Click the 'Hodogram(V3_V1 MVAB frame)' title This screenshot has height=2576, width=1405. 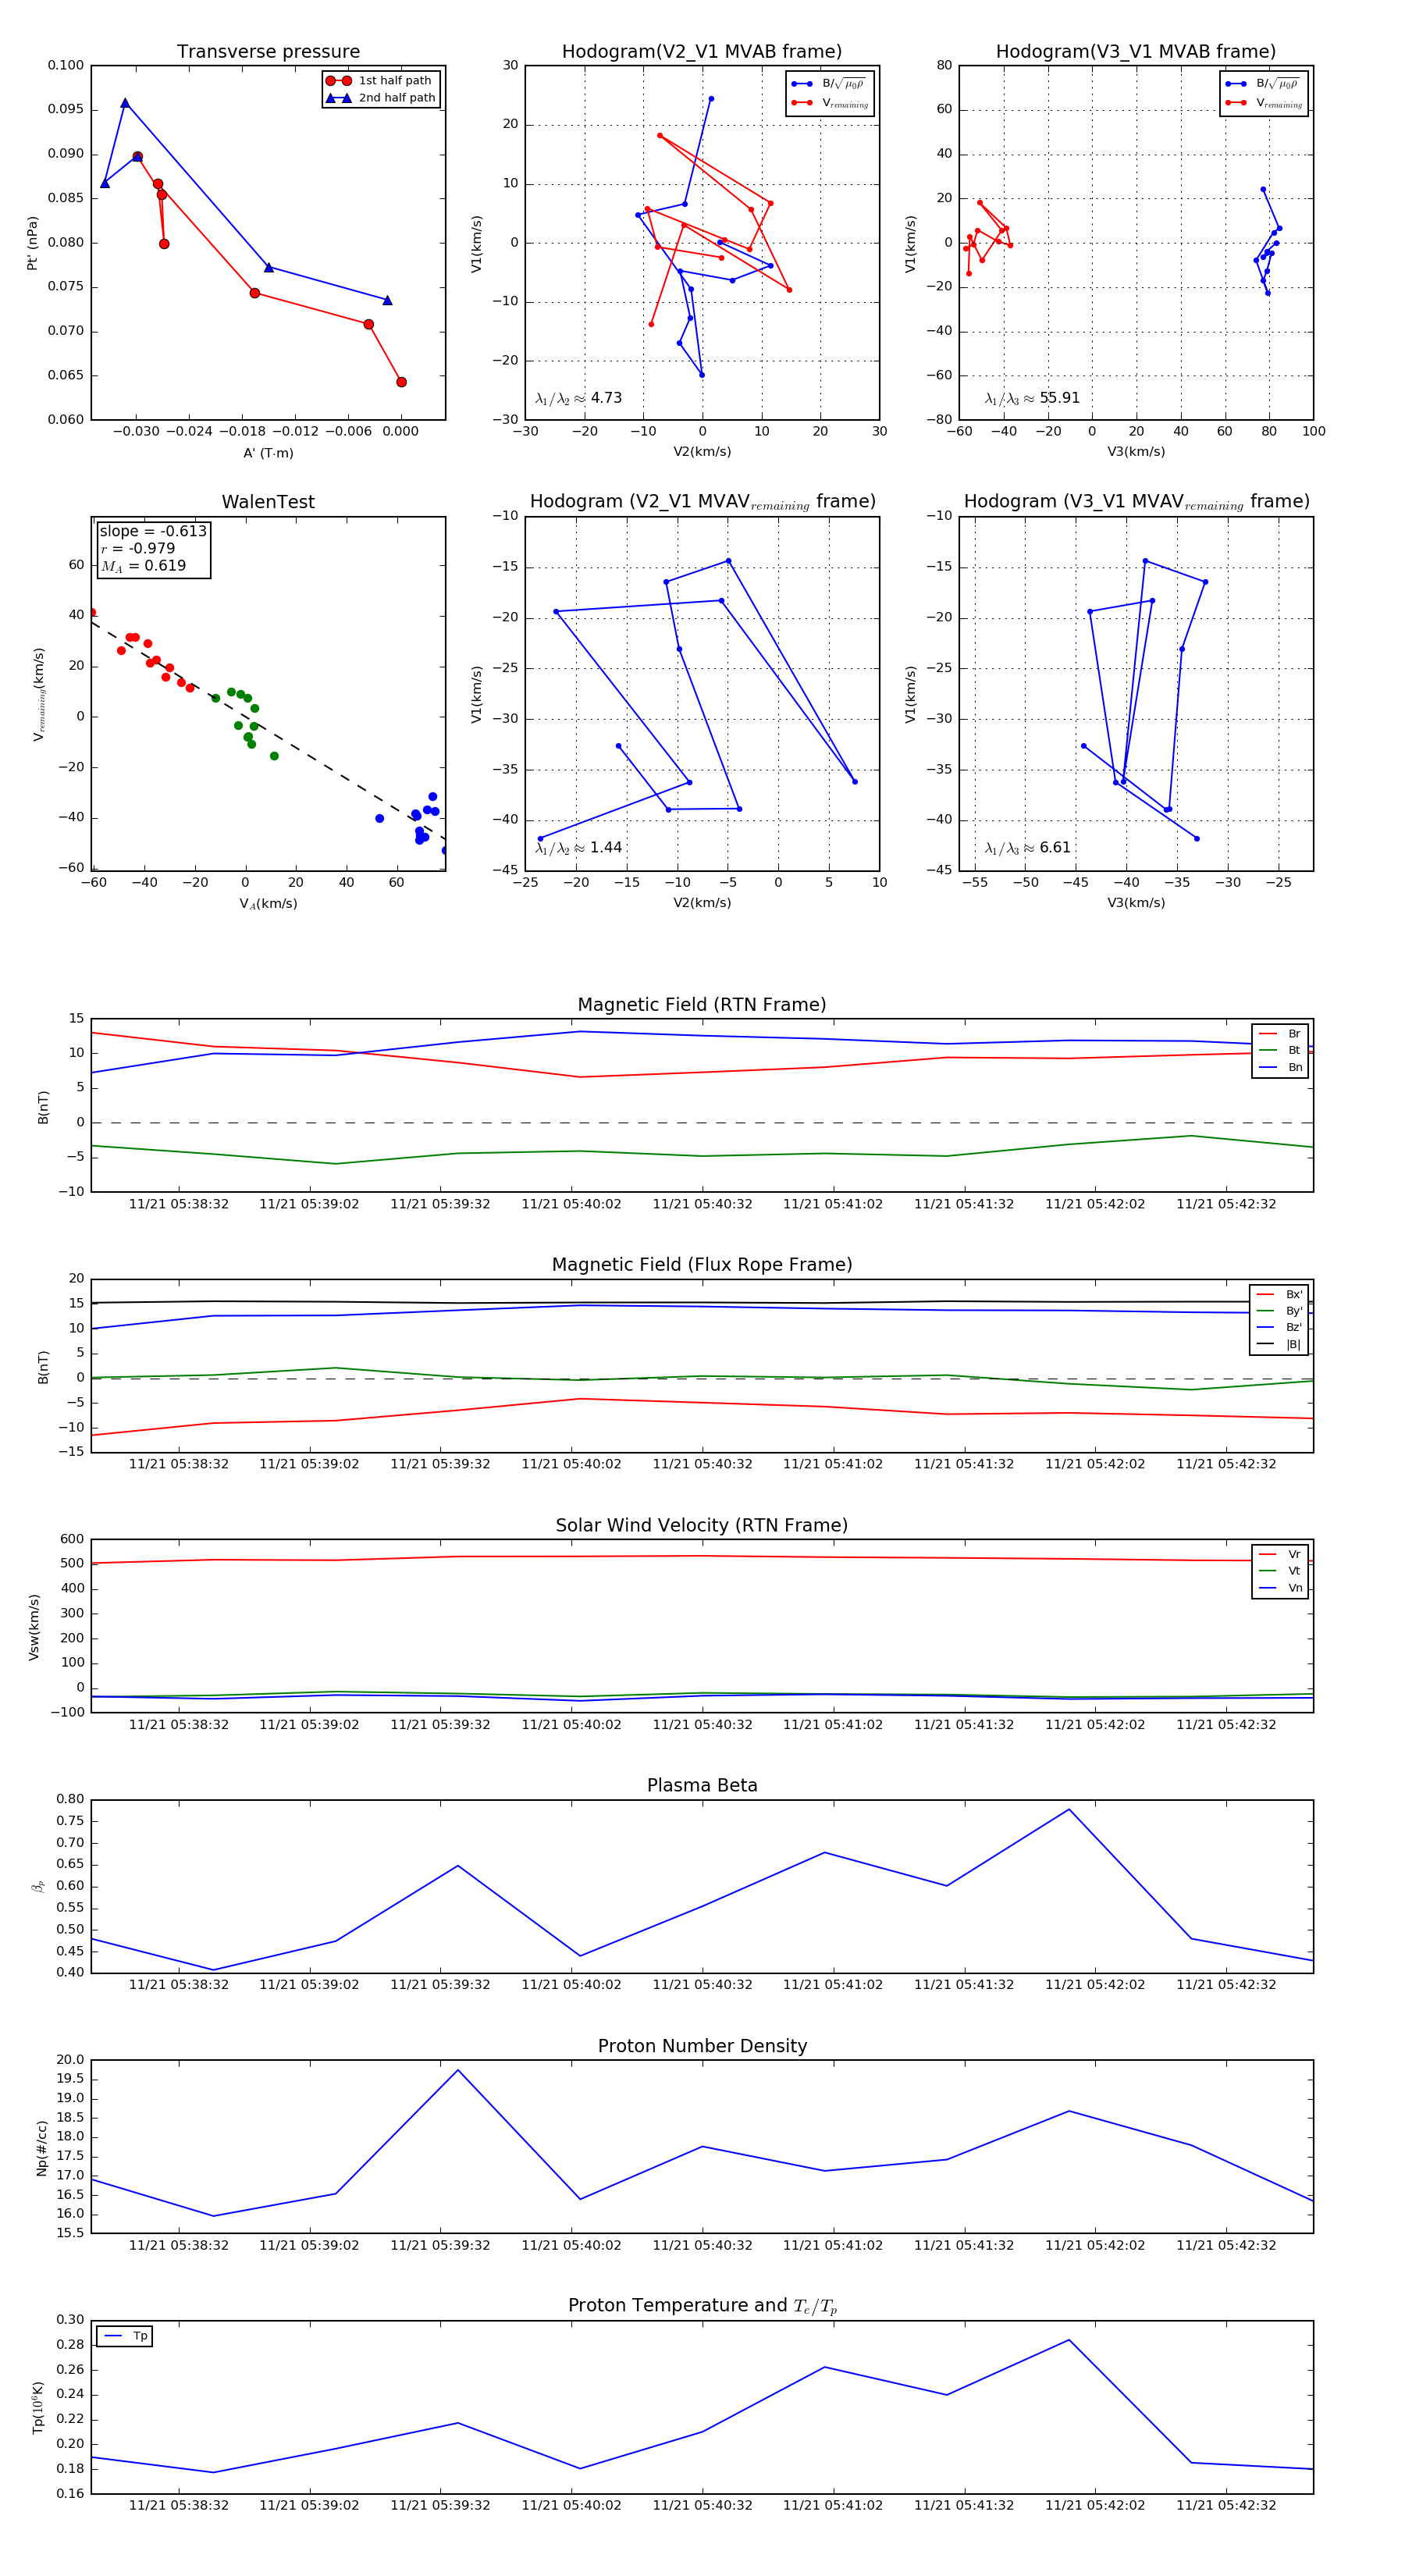[x=1136, y=52]
